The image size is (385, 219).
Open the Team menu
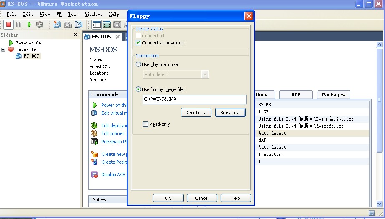tap(73, 15)
